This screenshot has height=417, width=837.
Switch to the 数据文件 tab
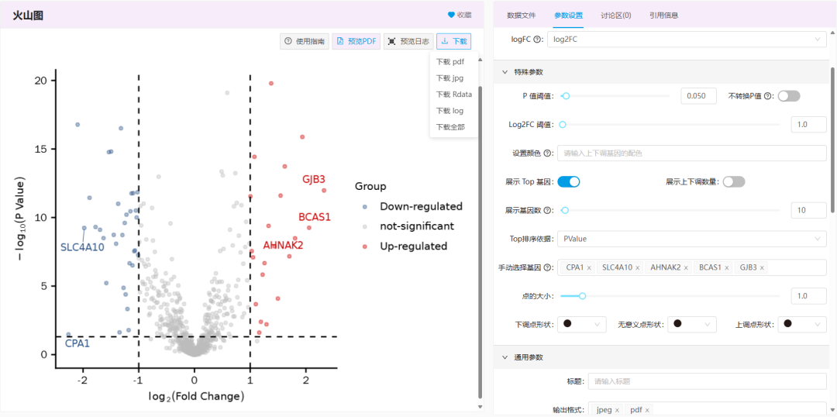pos(521,16)
